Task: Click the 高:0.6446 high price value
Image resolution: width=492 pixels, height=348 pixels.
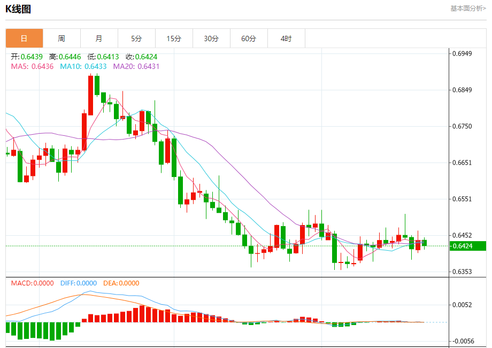Action: click(x=65, y=57)
